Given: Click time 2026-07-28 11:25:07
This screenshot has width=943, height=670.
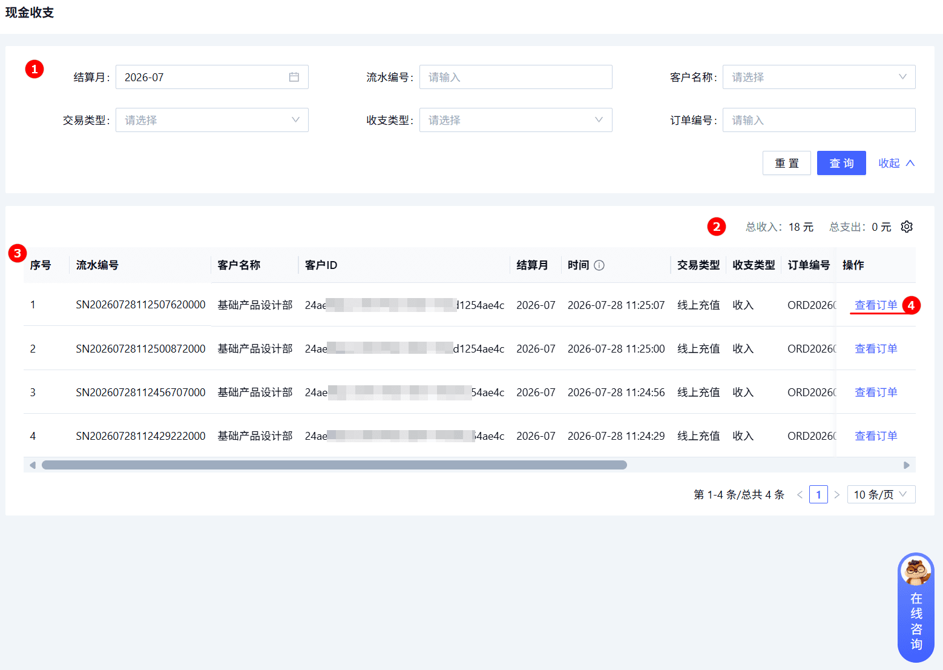Looking at the screenshot, I should click(x=616, y=305).
